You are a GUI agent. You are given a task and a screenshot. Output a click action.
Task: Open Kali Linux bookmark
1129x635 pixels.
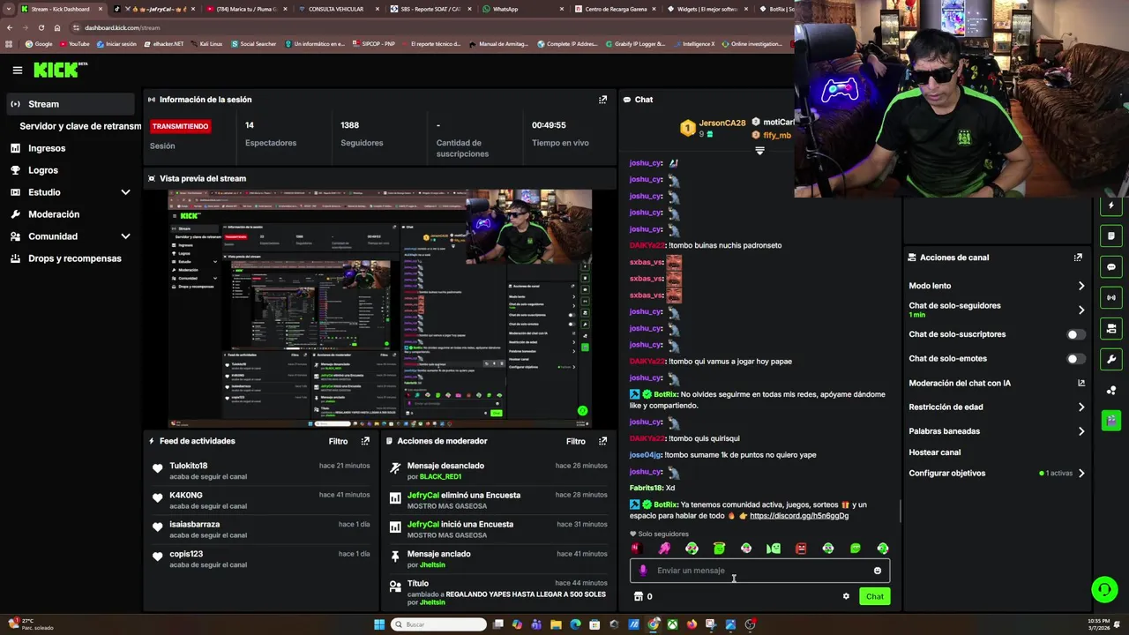tap(206, 43)
